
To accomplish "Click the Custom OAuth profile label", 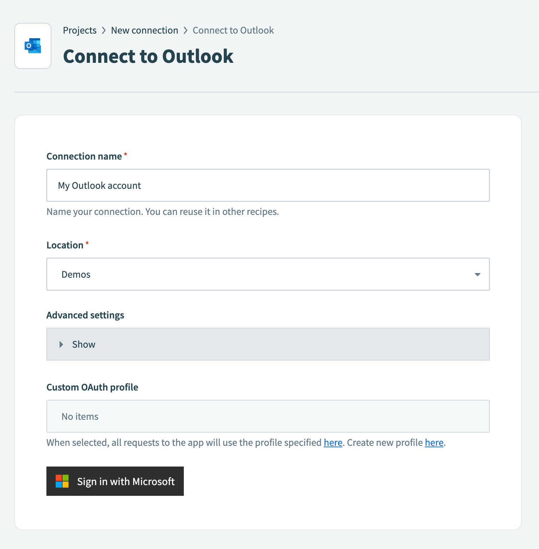I will (x=92, y=387).
